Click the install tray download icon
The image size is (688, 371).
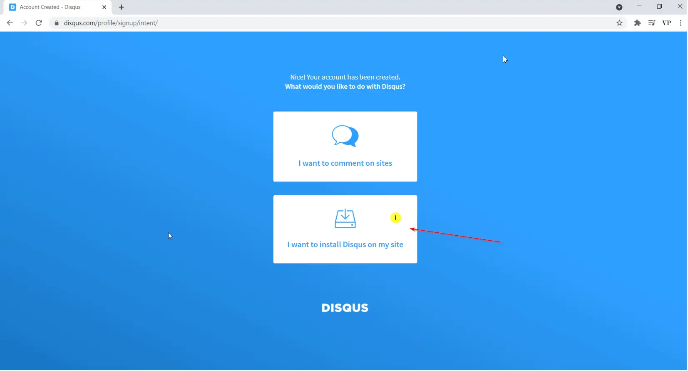345,219
